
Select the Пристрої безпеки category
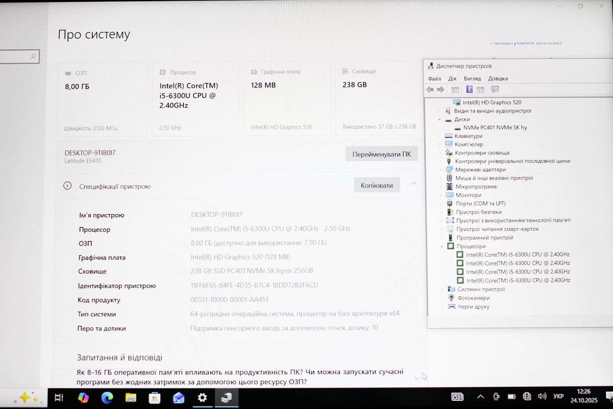click(479, 212)
